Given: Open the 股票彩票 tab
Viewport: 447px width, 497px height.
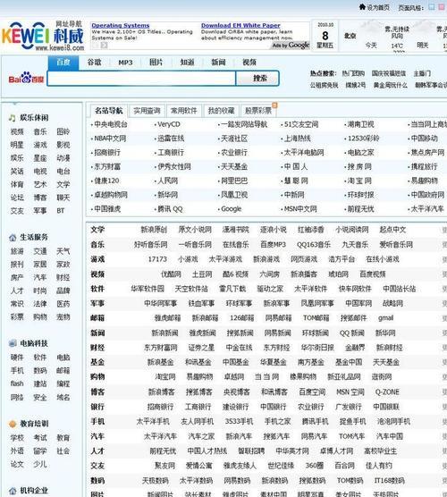Looking at the screenshot, I should 258,111.
